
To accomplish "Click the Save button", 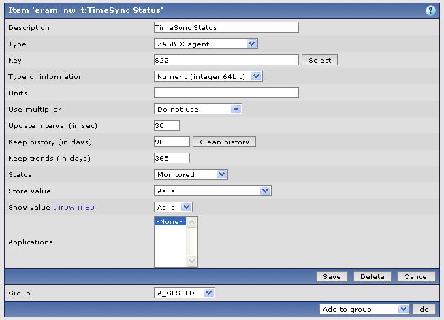I will 332,276.
